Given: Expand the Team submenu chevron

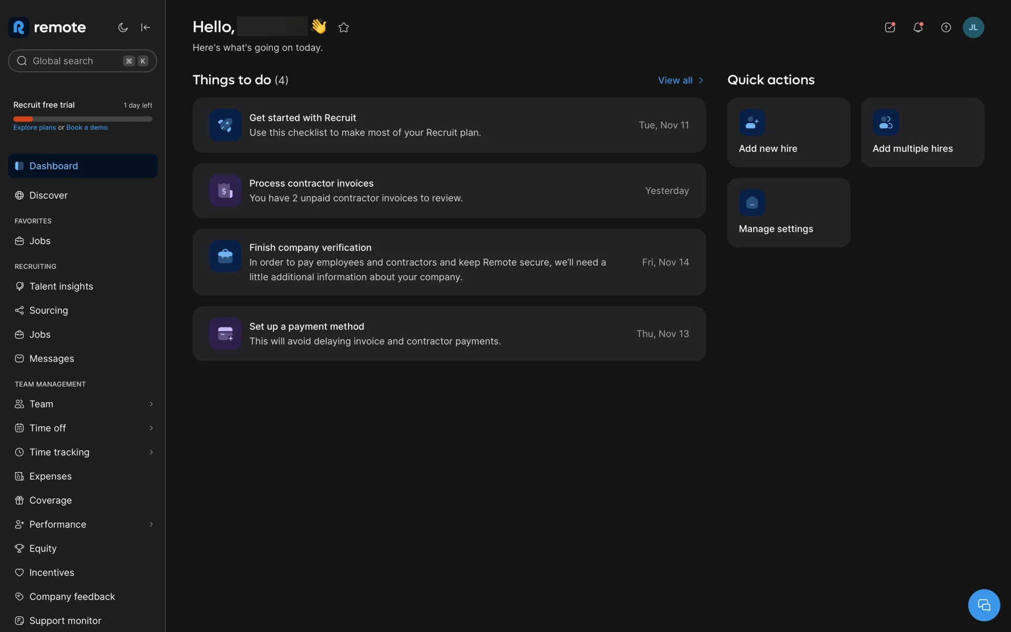Looking at the screenshot, I should coord(151,404).
